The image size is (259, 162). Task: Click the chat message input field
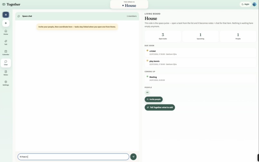tap(73, 157)
